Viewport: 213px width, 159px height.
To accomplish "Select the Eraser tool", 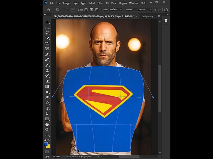I will (x=47, y=81).
